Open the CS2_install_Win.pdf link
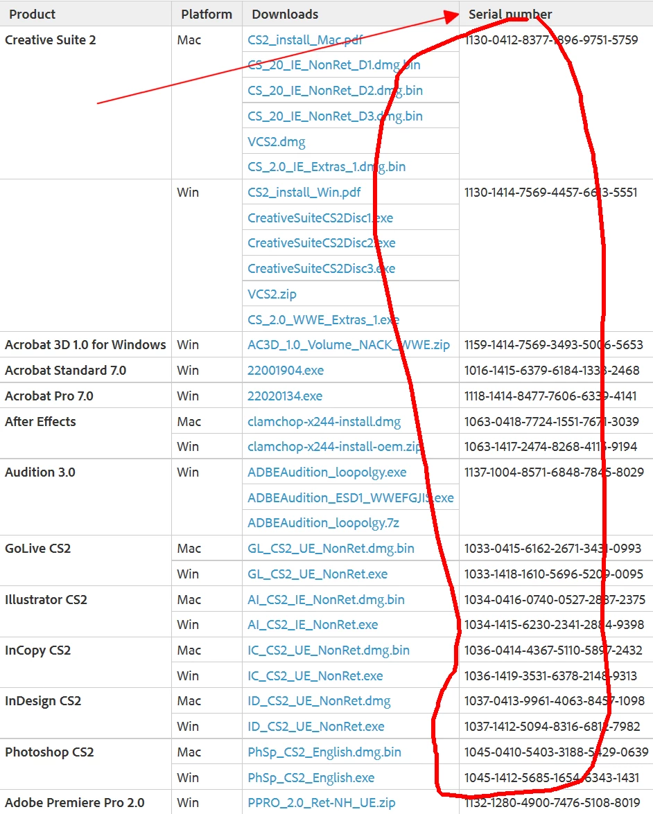This screenshot has height=814, width=653. [x=304, y=193]
